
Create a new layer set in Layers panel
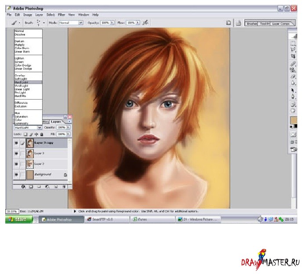39,187
